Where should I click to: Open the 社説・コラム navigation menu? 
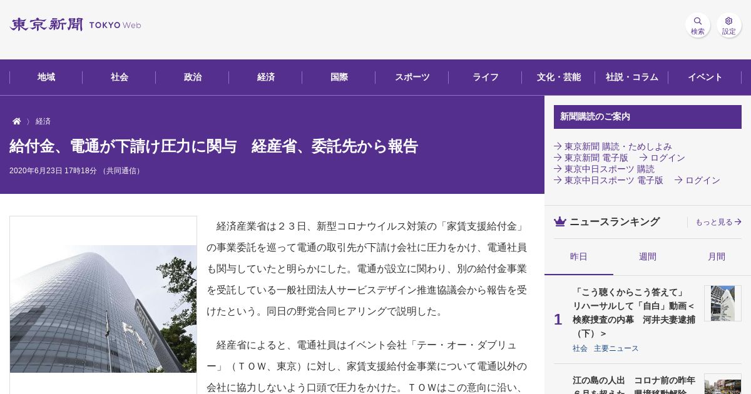tap(632, 78)
